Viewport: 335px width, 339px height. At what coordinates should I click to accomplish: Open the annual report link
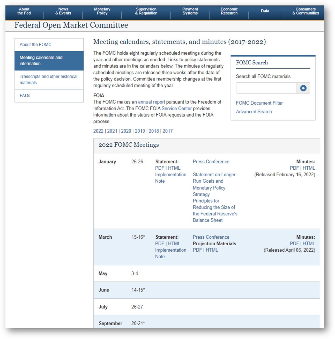[151, 102]
